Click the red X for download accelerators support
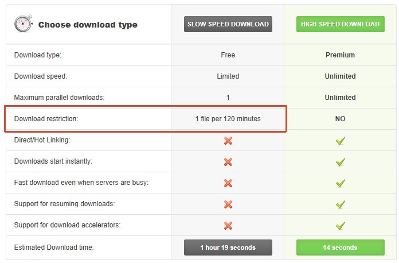 click(x=228, y=225)
